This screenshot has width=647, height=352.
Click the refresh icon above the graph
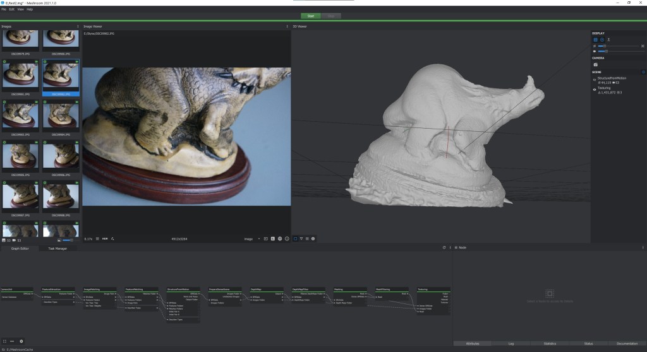coord(444,247)
